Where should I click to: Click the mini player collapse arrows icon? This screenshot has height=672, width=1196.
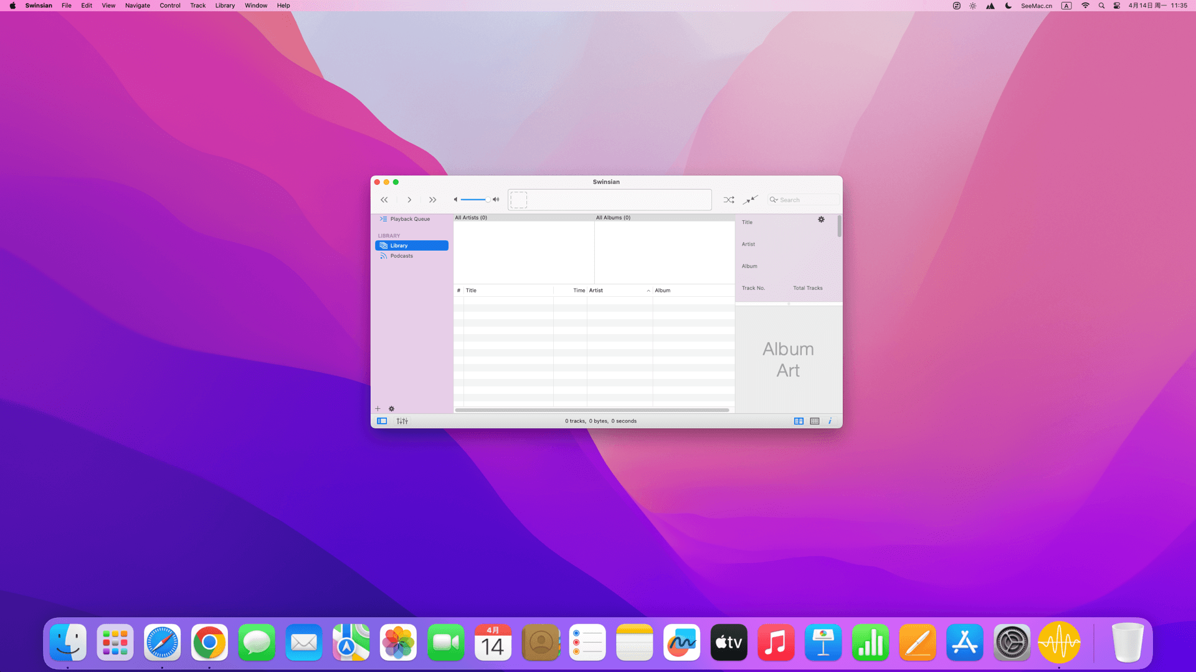pyautogui.click(x=750, y=200)
